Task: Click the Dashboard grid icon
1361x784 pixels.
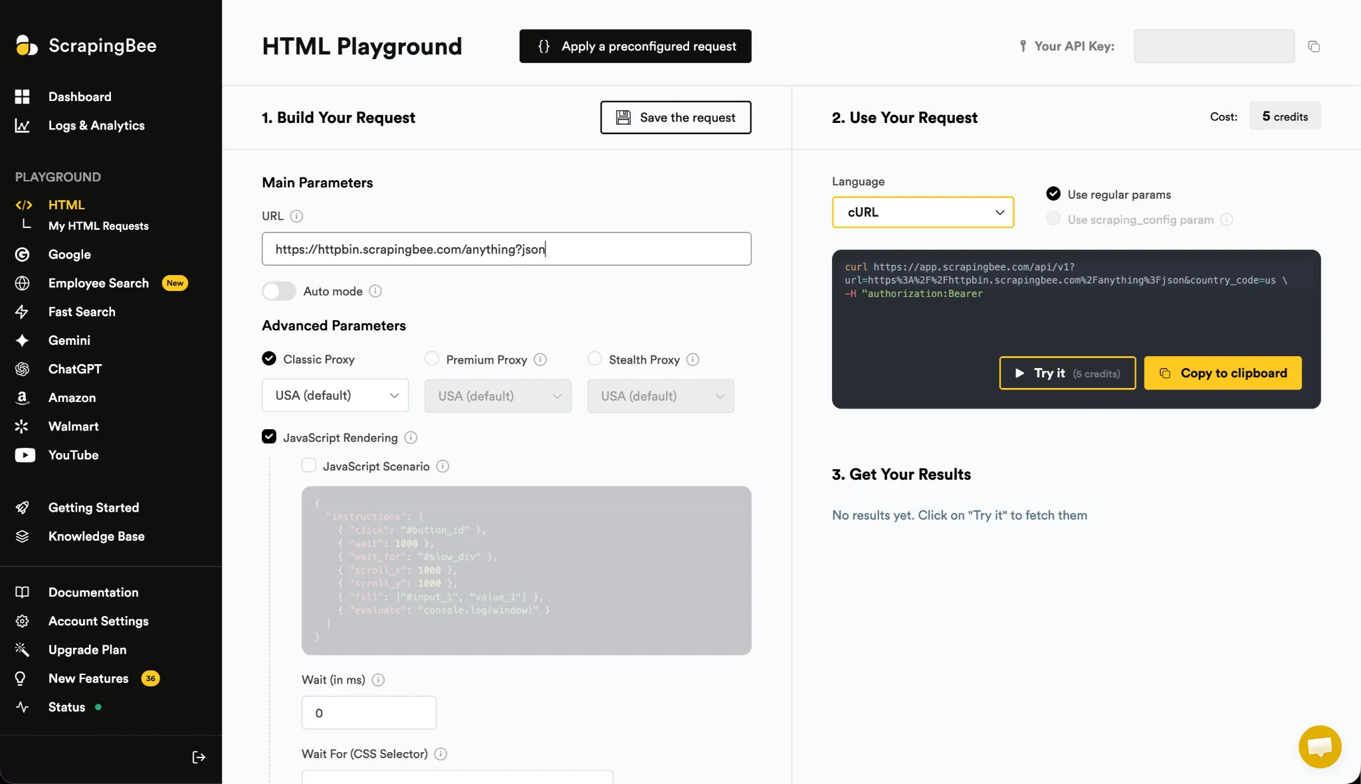Action: tap(23, 97)
